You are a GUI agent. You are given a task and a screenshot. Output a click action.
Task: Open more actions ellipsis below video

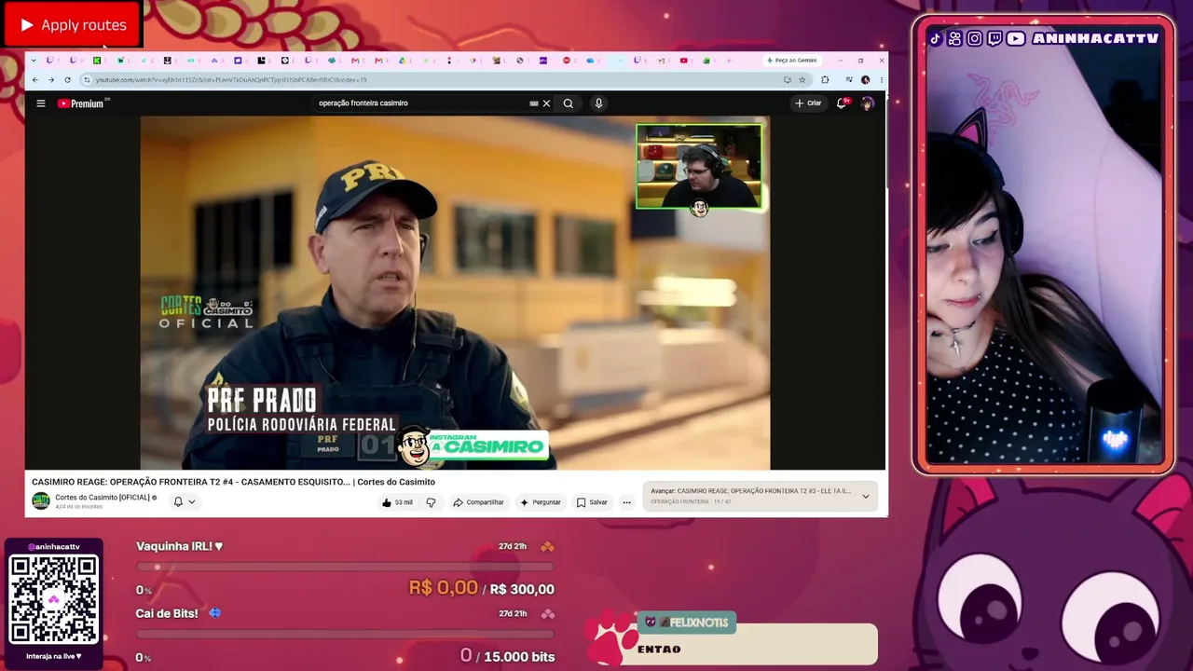(626, 502)
